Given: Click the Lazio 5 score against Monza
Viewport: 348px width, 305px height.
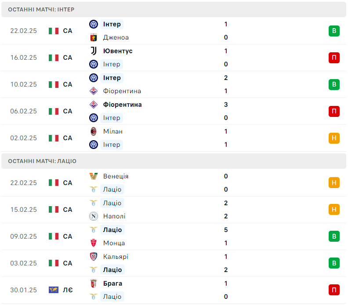Looking at the screenshot, I should [x=226, y=230].
